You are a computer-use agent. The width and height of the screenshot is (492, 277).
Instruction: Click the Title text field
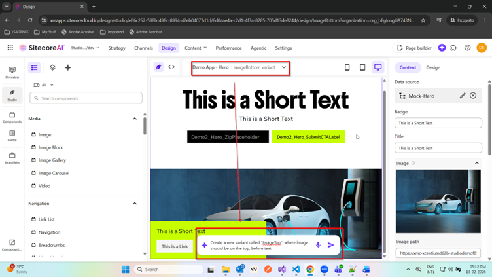point(438,148)
